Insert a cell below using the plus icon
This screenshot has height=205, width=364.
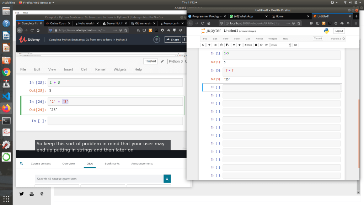pyautogui.click(x=209, y=45)
